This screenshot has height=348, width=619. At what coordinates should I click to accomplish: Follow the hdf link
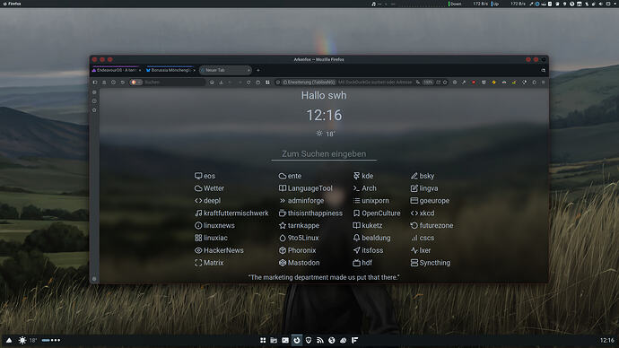click(x=362, y=263)
